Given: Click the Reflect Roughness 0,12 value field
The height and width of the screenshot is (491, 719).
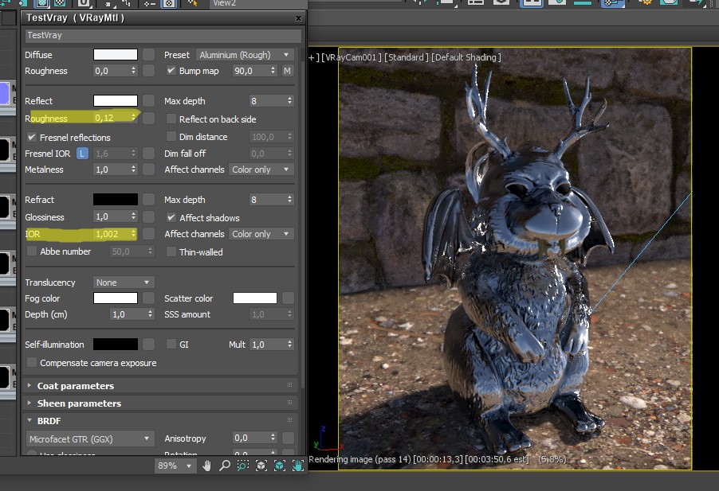Looking at the screenshot, I should click(111, 118).
